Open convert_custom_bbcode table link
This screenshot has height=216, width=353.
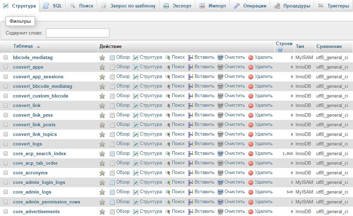click(41, 96)
